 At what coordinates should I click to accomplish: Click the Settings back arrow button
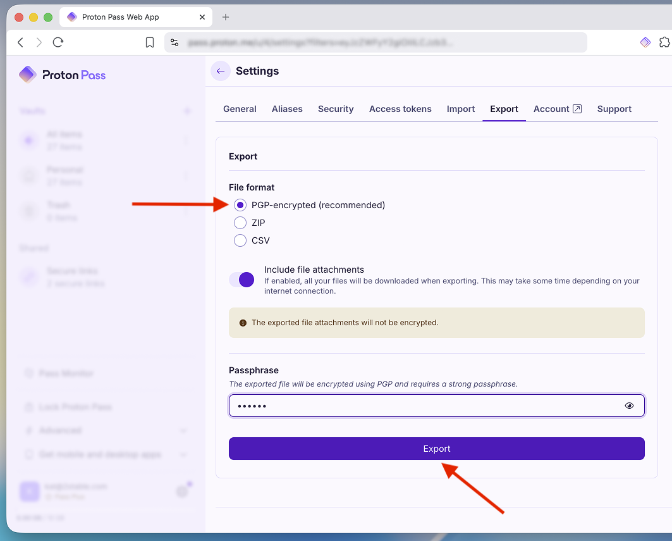(221, 71)
